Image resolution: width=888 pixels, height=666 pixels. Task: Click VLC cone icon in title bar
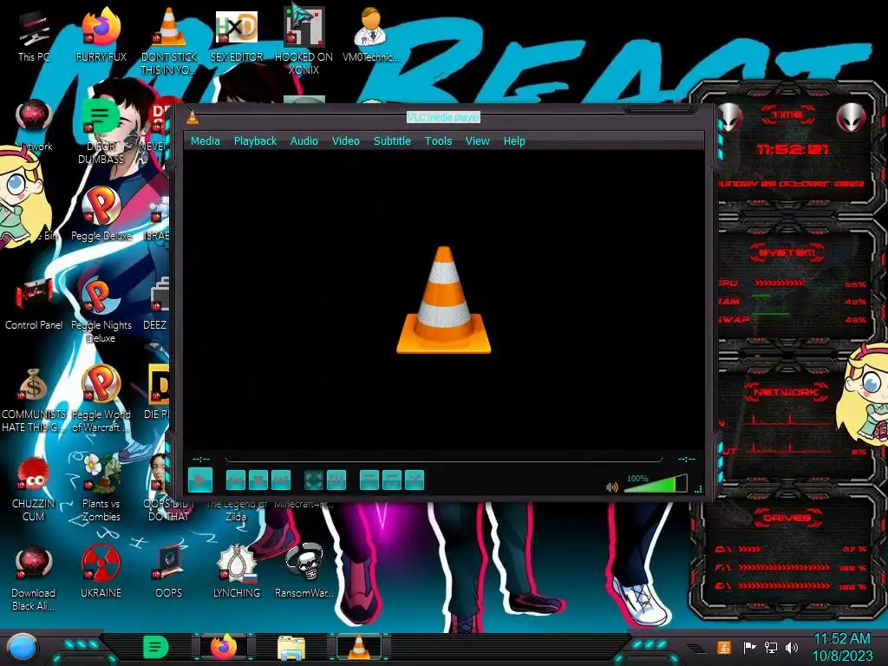pyautogui.click(x=193, y=117)
